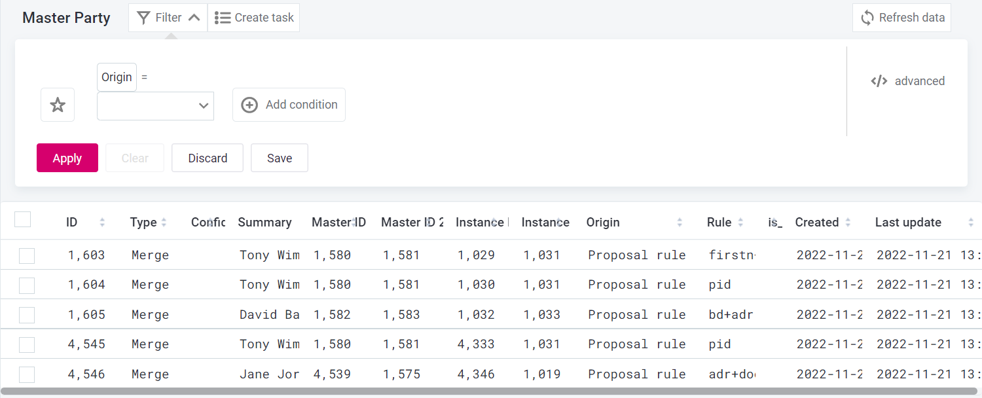Click the plus icon next to Add condition

249,105
